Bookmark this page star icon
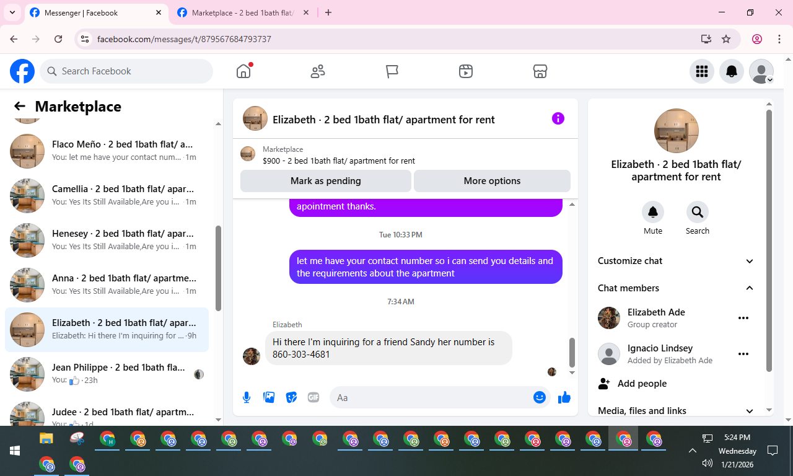Viewport: 793px width, 476px height. pyautogui.click(x=726, y=39)
